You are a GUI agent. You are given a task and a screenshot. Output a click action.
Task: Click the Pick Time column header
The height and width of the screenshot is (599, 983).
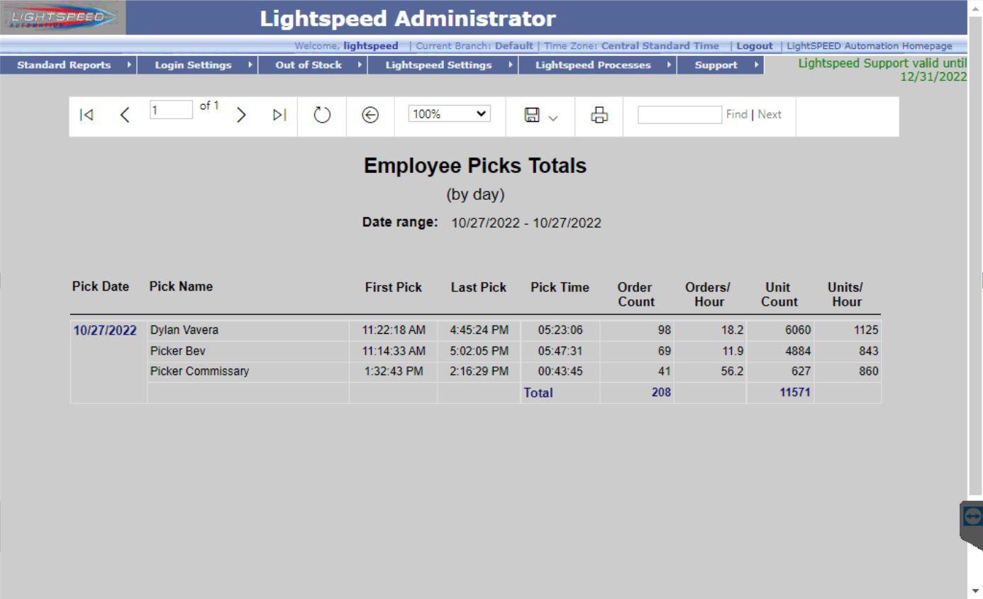point(560,288)
